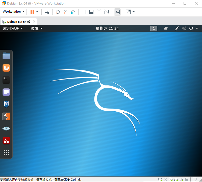Viewport: 202px width, 182px height.
Task: Open the eyedropper tray icon
Action: pos(177,28)
